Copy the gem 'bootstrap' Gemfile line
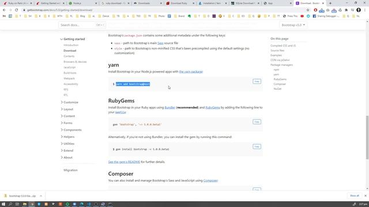The height and width of the screenshot is (207, 369). [257, 122]
